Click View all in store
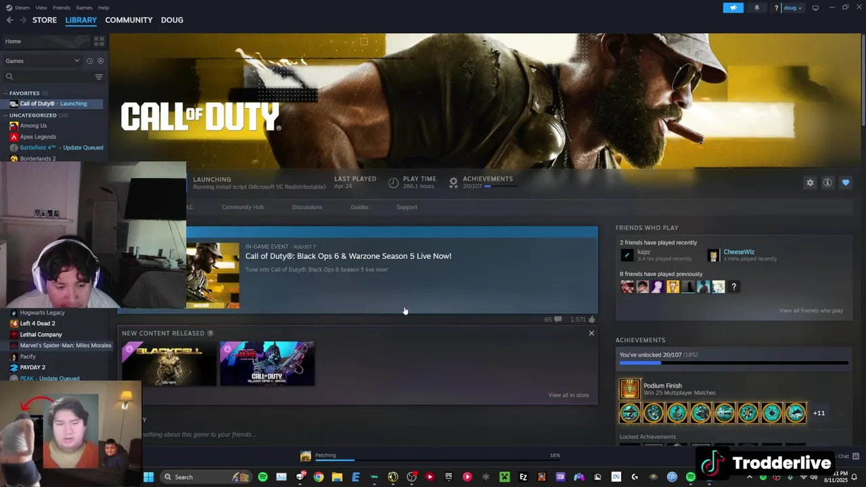Screen dimensions: 866x487 (568, 395)
